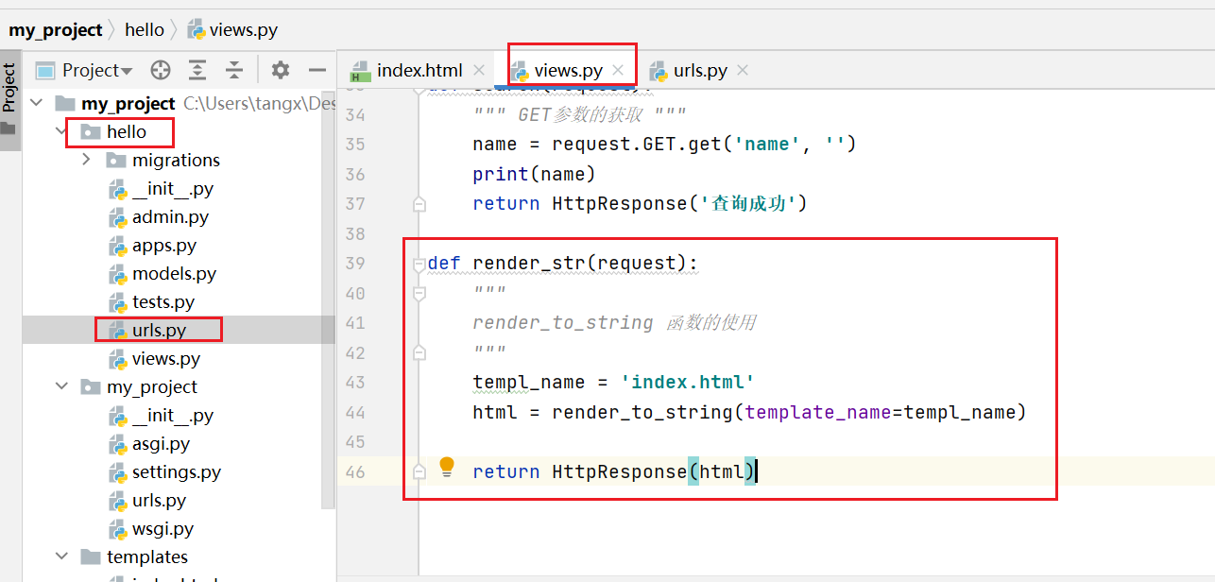Fold the docstring at line 40
The height and width of the screenshot is (582, 1215).
point(419,294)
